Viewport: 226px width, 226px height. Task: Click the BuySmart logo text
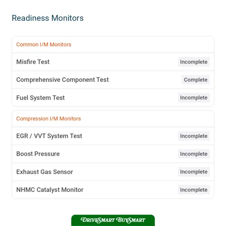pyautogui.click(x=131, y=220)
